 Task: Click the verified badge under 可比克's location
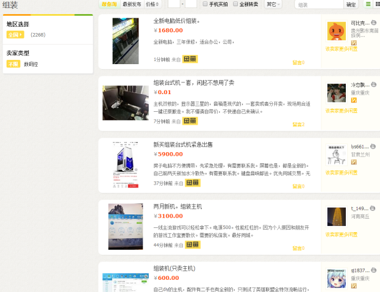pyautogui.click(x=354, y=43)
